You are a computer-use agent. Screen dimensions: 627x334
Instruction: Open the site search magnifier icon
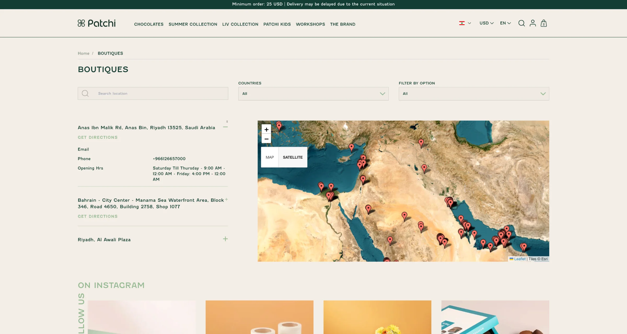coord(521,23)
